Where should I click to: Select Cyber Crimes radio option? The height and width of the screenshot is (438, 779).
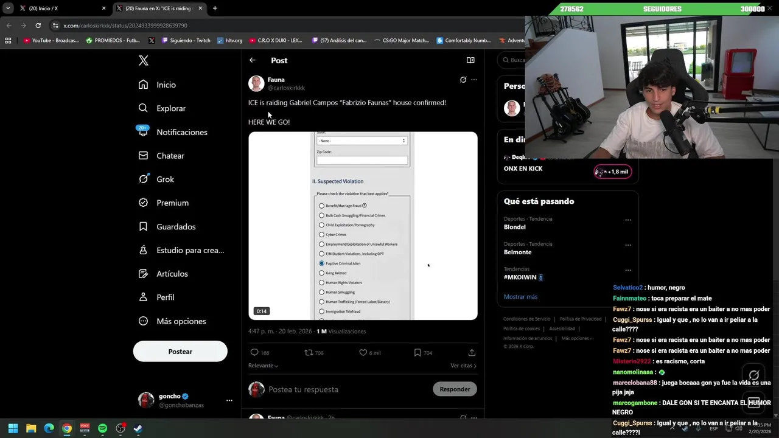321,235
